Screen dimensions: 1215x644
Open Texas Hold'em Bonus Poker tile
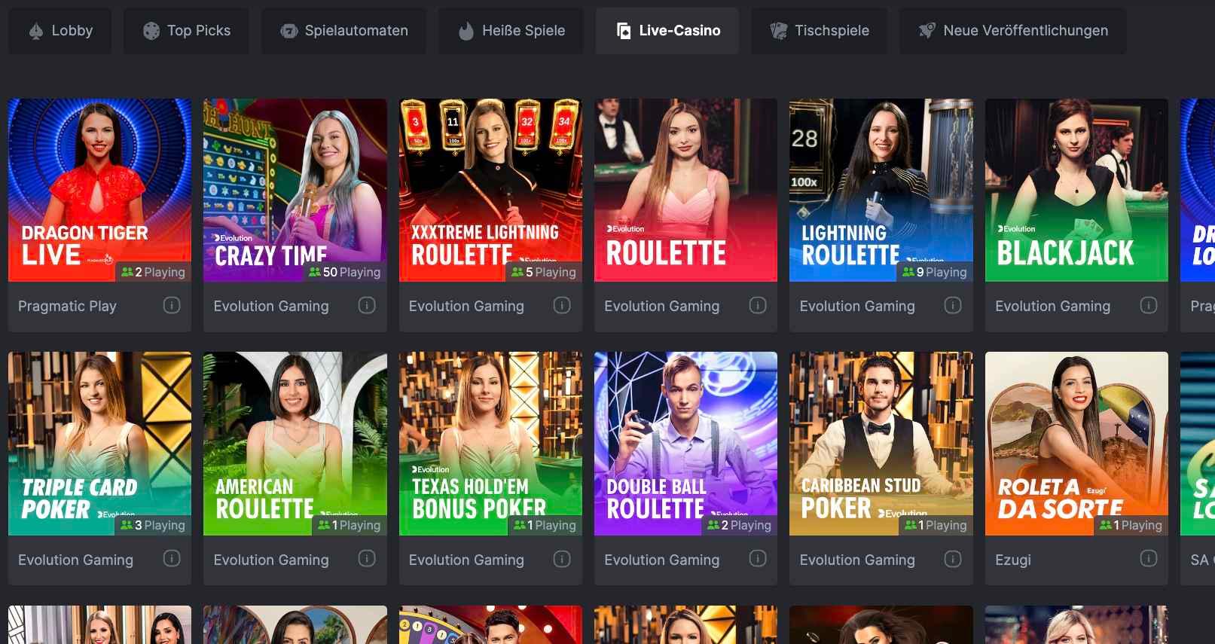(x=490, y=444)
